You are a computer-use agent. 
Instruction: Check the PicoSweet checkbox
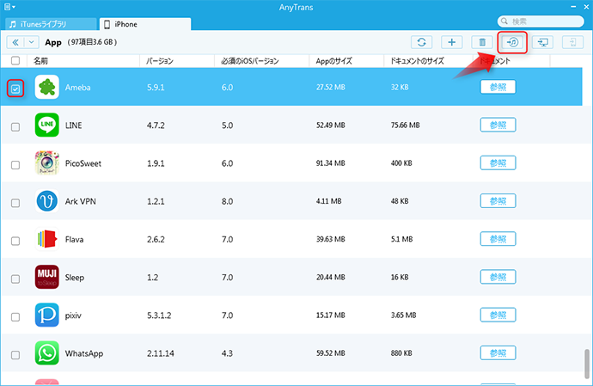tap(15, 165)
